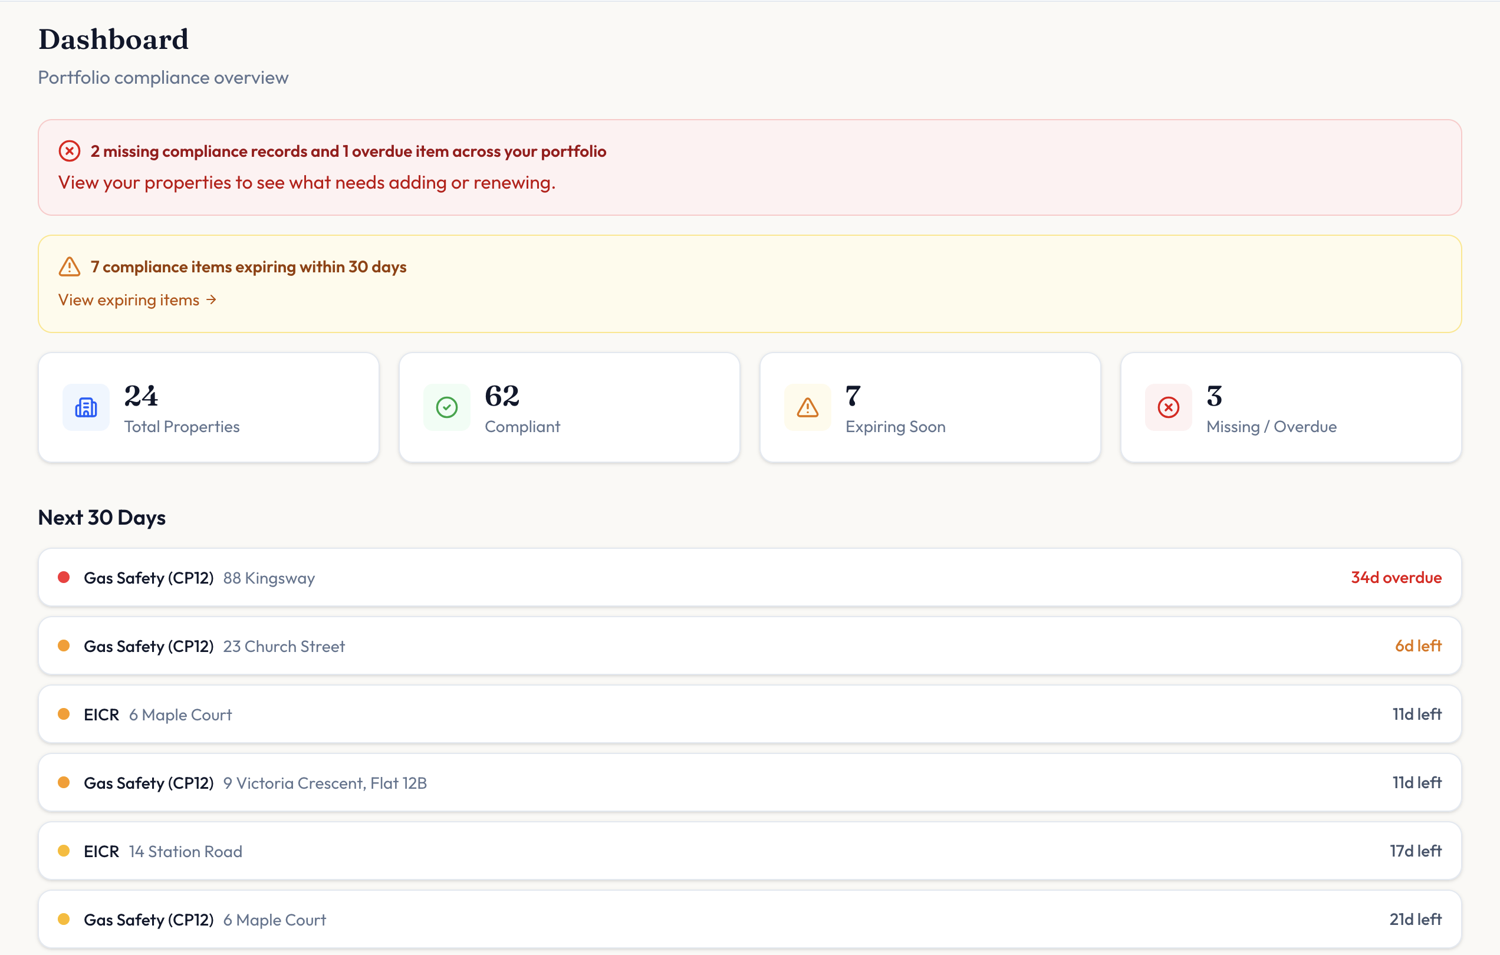This screenshot has width=1500, height=955.
Task: Click the green checkmark Compliant icon
Action: tap(446, 407)
